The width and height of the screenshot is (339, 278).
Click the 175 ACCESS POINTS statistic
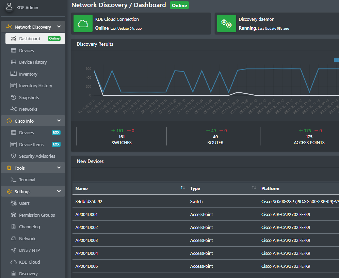[309, 136]
